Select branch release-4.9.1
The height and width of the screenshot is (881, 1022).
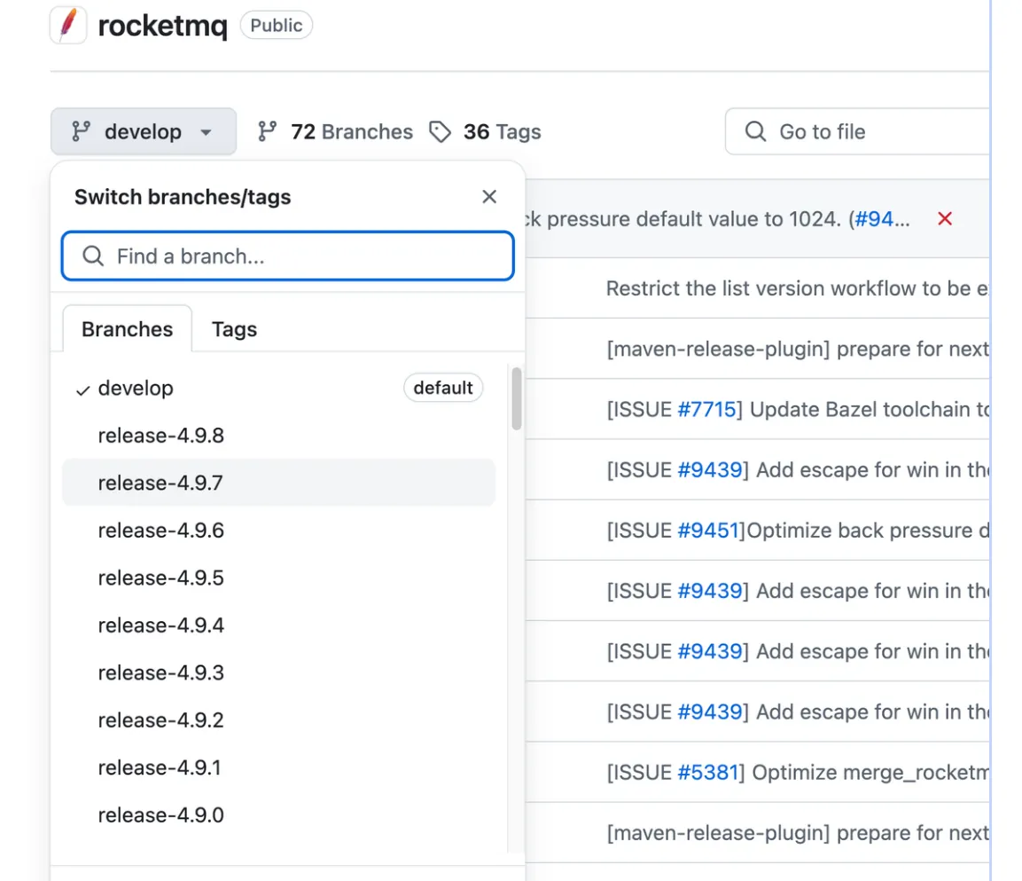pyautogui.click(x=279, y=767)
